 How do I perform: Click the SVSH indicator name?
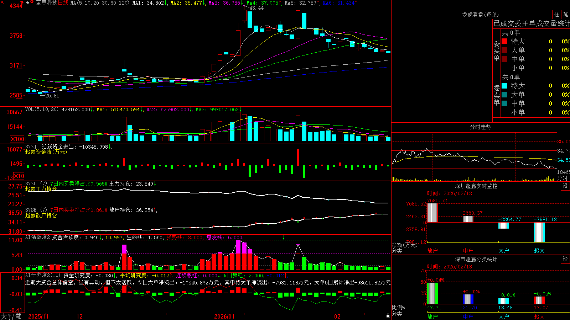pyautogui.click(x=31, y=210)
